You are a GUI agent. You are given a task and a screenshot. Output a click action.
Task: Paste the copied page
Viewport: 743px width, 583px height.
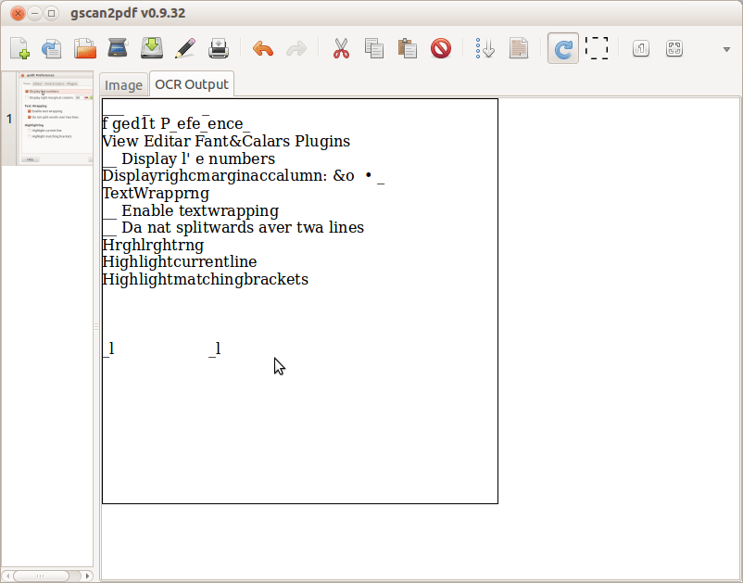click(x=408, y=48)
